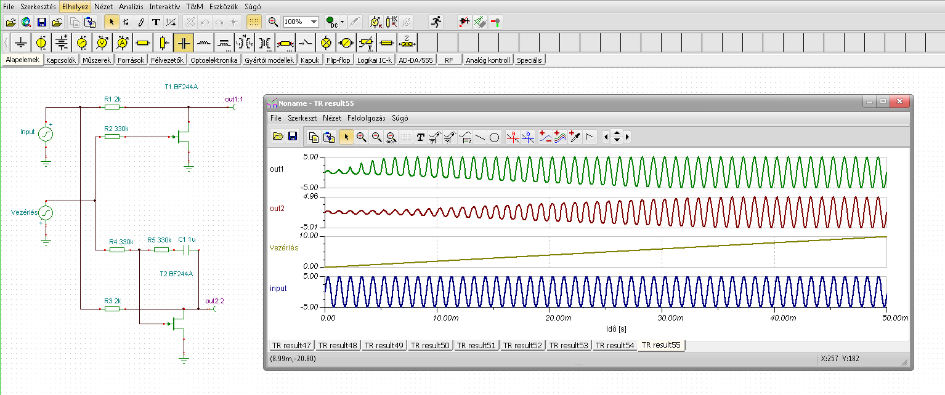Click the draw circle tool in the diagram toolbar
This screenshot has height=395, width=945.
(x=494, y=137)
